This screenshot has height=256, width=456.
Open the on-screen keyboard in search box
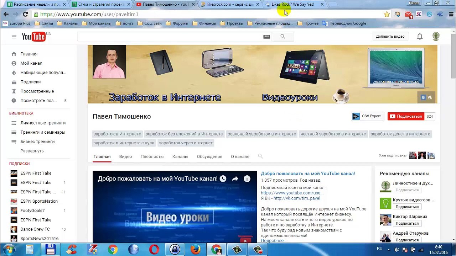click(266, 37)
